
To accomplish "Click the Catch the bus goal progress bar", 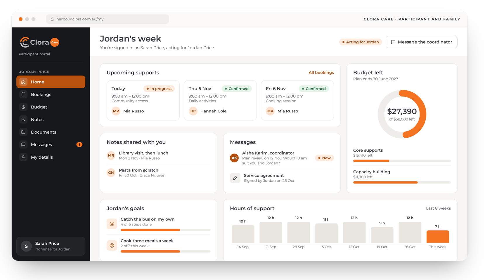I will pos(166,230).
